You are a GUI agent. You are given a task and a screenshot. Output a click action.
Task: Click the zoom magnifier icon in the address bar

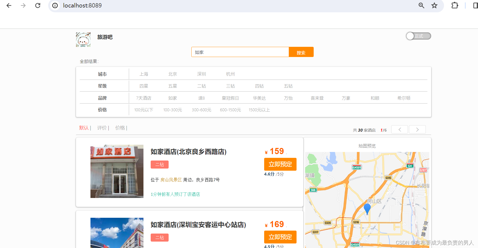[x=422, y=5]
